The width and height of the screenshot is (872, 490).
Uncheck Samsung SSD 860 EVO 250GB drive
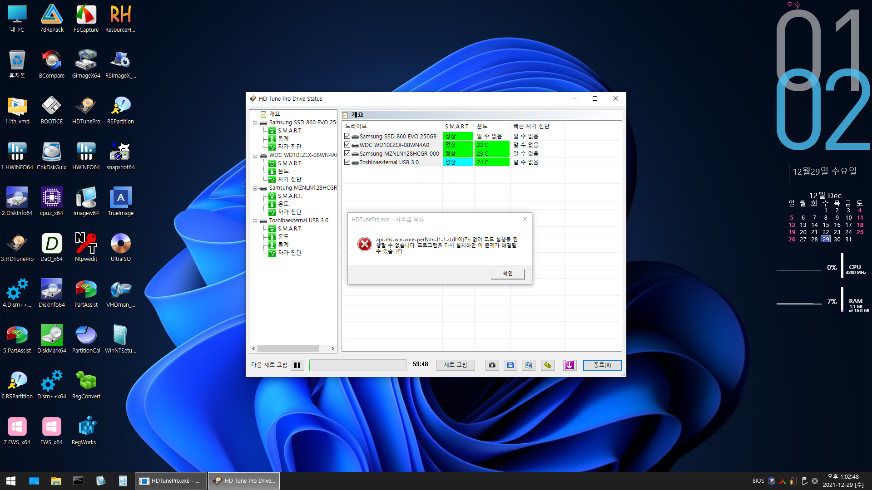click(347, 136)
